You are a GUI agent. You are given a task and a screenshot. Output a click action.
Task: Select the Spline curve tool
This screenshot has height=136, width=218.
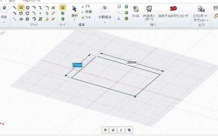[40, 7]
